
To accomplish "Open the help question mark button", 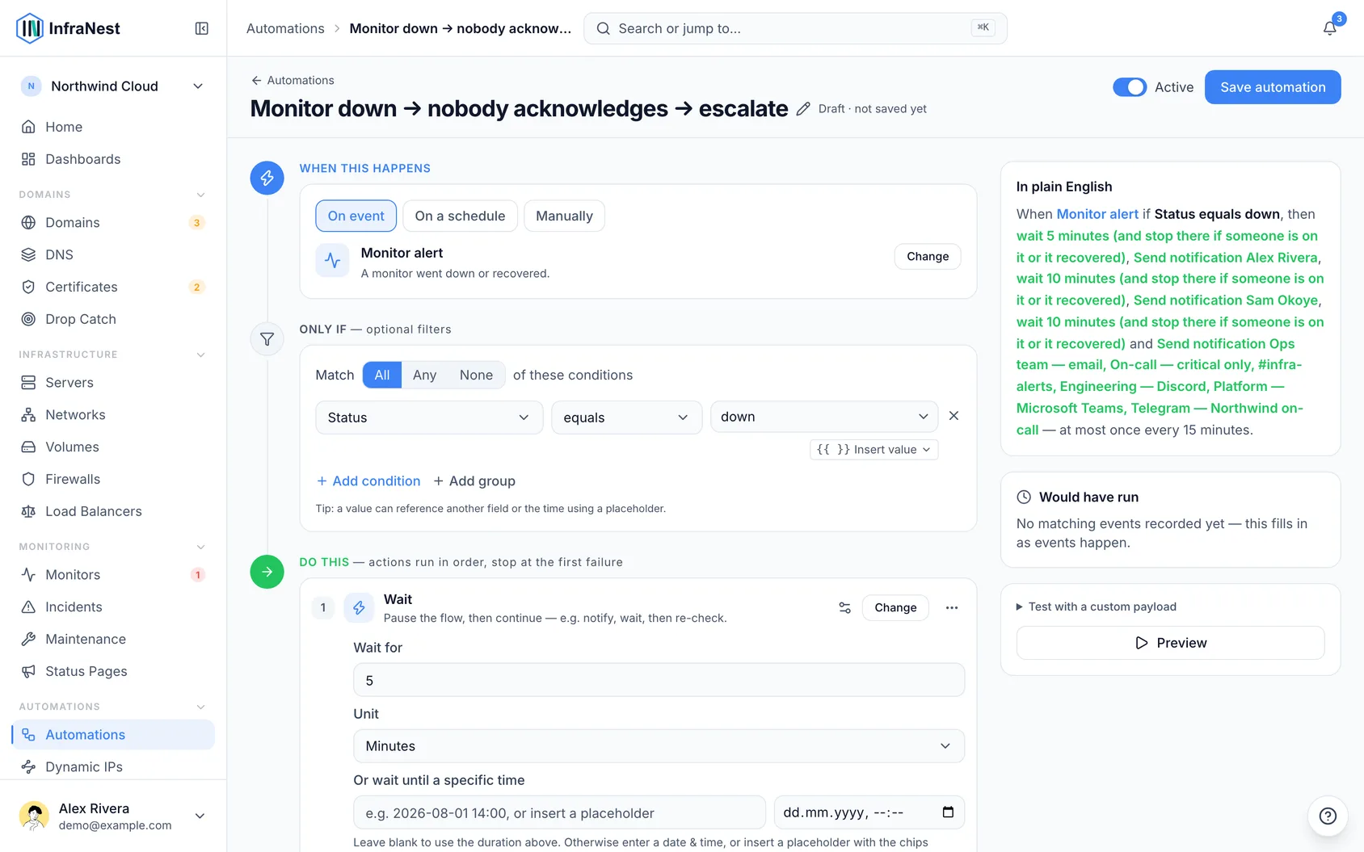I will [1327, 816].
